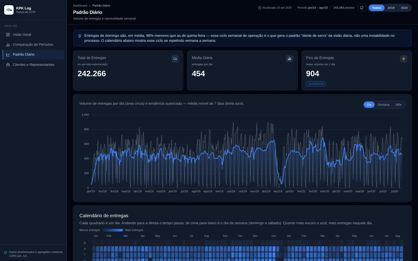Click the ANÁLISE sidebar section label
Viewport: 418px width, 261px height.
tap(11, 26)
